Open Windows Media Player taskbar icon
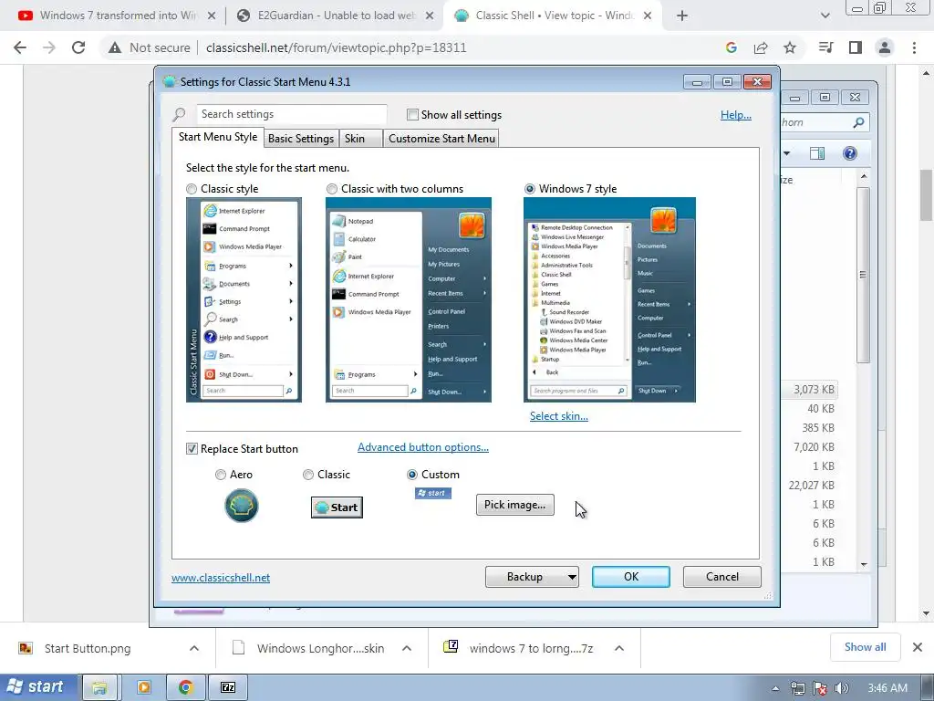Image resolution: width=934 pixels, height=701 pixels. (x=143, y=687)
